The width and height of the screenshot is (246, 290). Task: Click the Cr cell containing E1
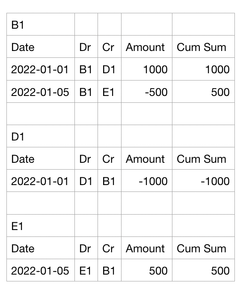(x=110, y=92)
